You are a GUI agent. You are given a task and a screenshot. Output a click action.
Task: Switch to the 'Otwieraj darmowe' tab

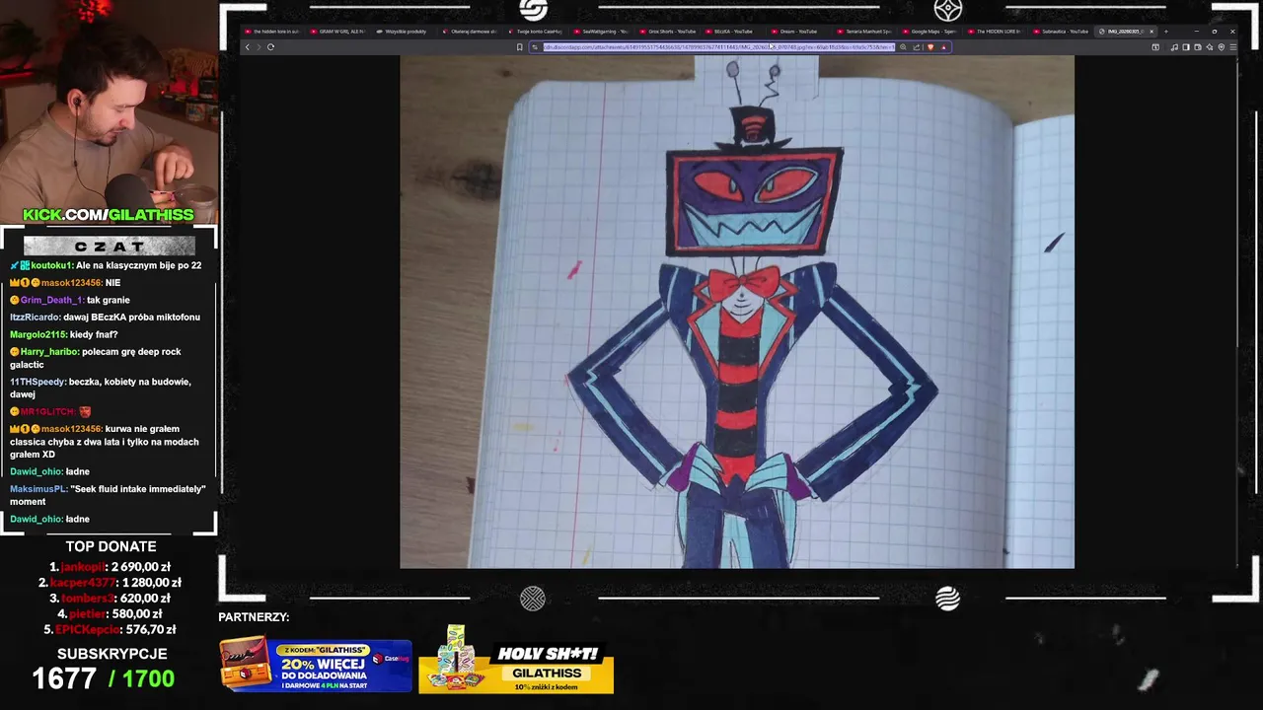click(x=470, y=32)
